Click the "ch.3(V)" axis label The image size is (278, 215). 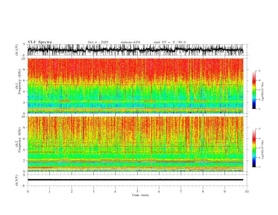pos(17,180)
